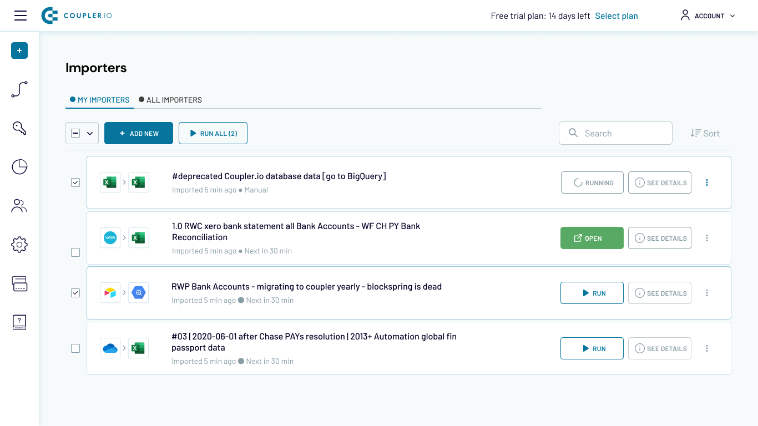This screenshot has height=426, width=758.
Task: Uncheck the #deprecated Coupler.io database importer checkbox
Action: point(75,182)
